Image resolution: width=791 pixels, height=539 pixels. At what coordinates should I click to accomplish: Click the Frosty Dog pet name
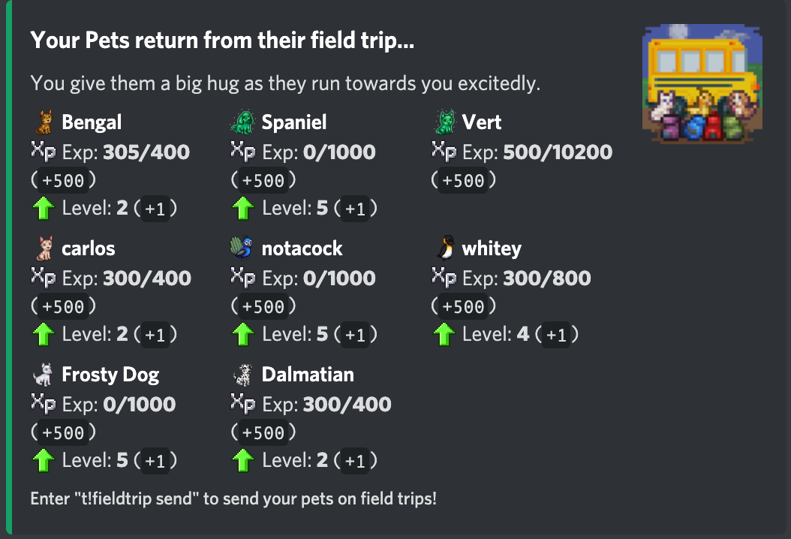[x=110, y=375]
